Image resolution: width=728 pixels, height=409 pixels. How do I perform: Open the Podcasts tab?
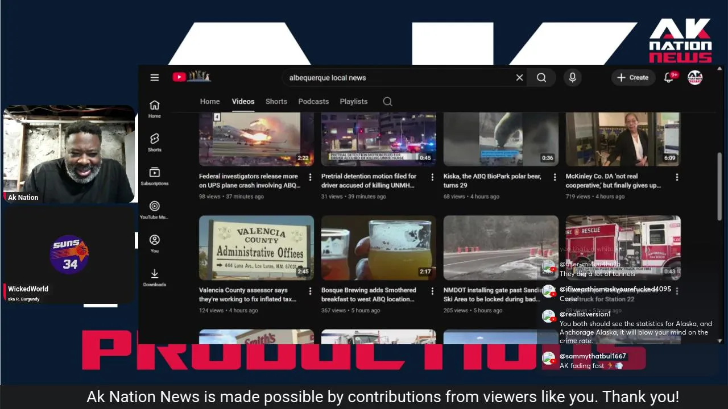[x=313, y=101]
